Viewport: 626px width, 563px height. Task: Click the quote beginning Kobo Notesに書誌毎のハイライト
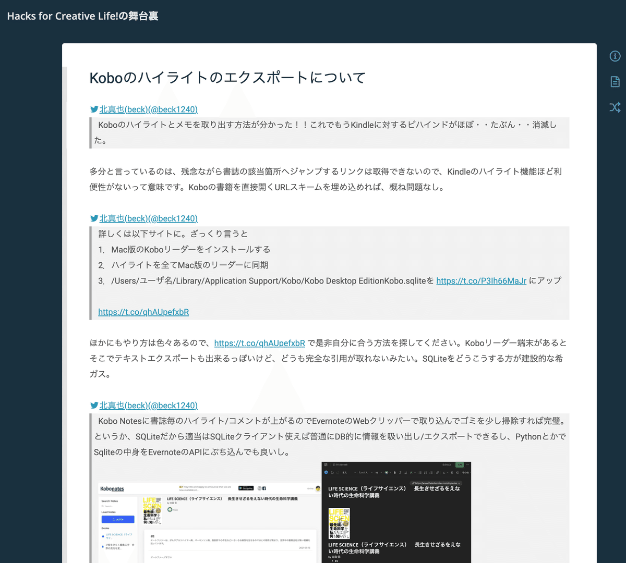click(330, 436)
